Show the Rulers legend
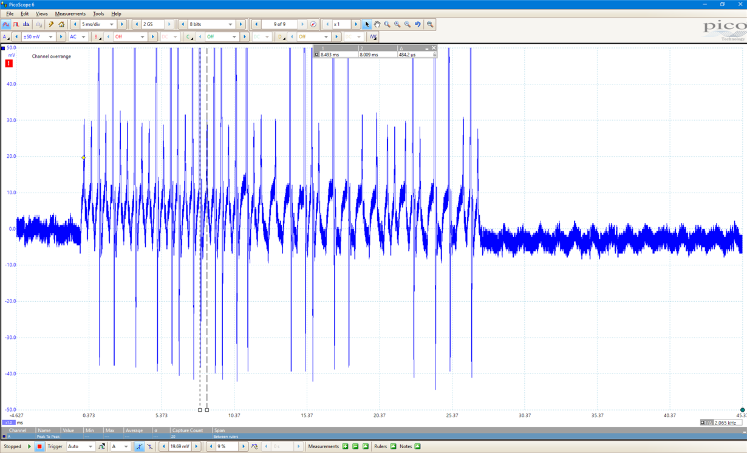 point(393,446)
